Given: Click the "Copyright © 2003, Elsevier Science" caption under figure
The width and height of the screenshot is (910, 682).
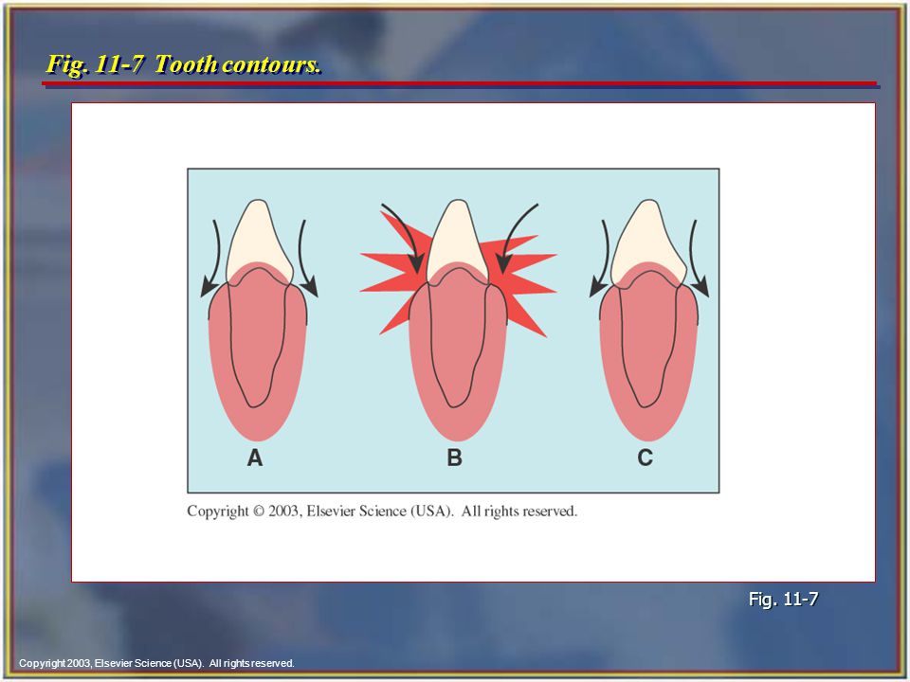Looking at the screenshot, I should click(x=382, y=511).
